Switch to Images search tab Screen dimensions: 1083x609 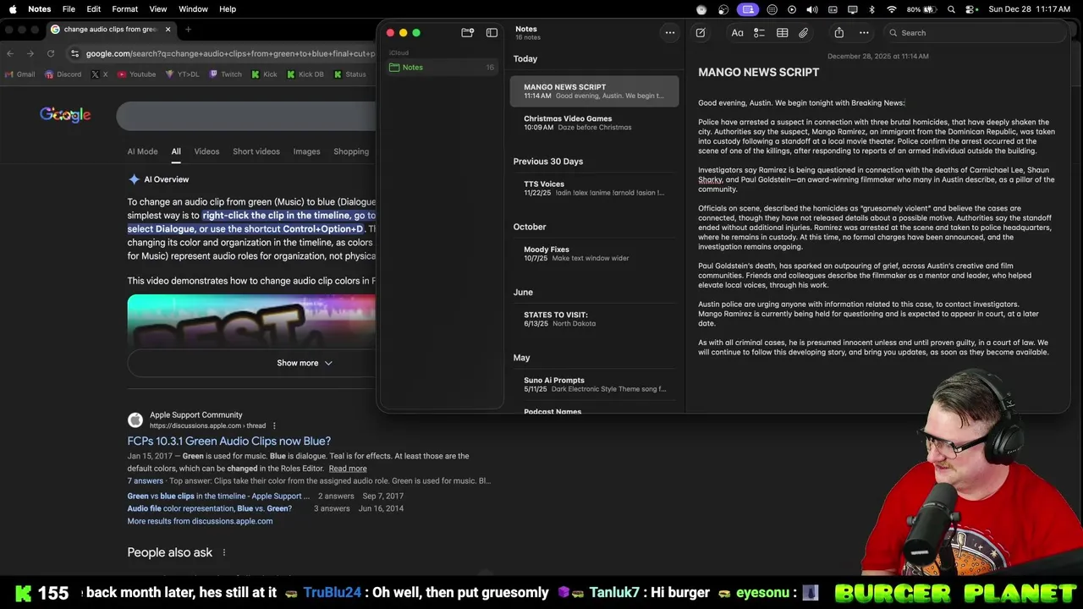click(x=306, y=151)
